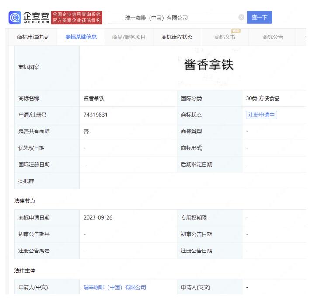
Task: Click the 商标名称 value 酱香拿铁
Action: click(94, 98)
